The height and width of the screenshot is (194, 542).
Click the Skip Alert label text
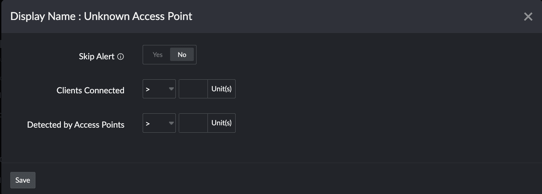click(97, 57)
